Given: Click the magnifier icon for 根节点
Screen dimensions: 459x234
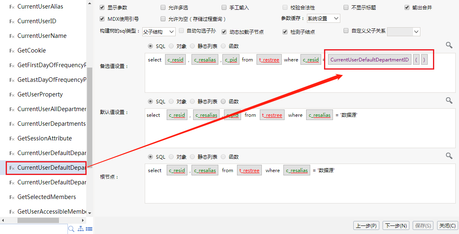Looking at the screenshot, I should pos(449,156).
